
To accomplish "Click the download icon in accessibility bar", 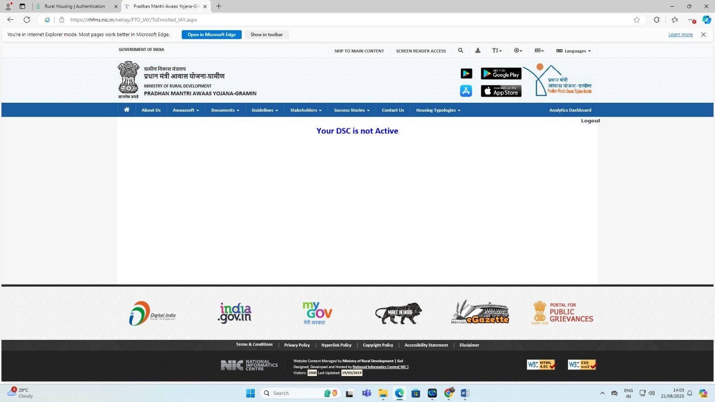I will point(478,51).
